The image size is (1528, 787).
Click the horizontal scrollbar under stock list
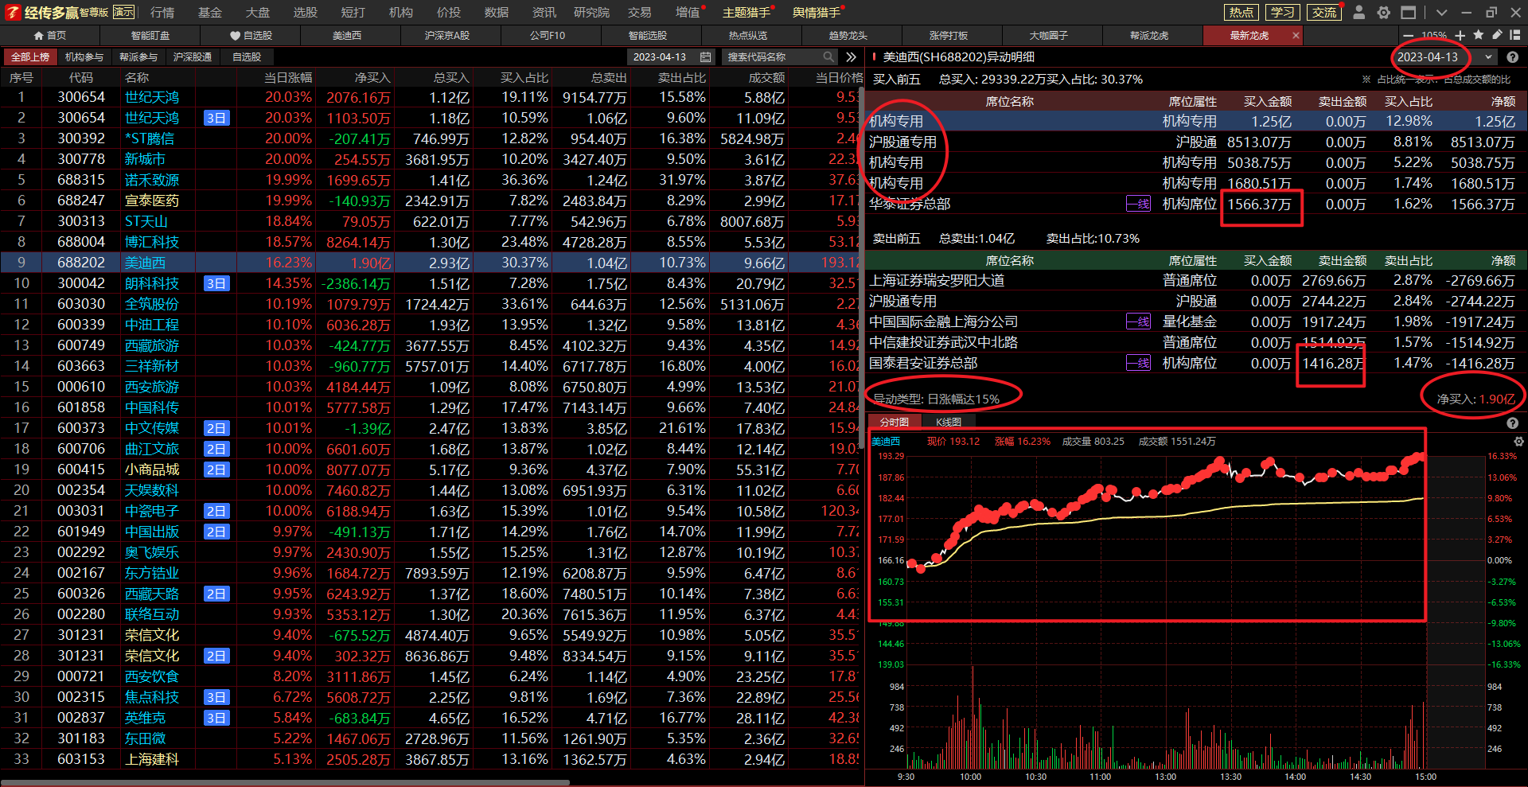point(285,782)
